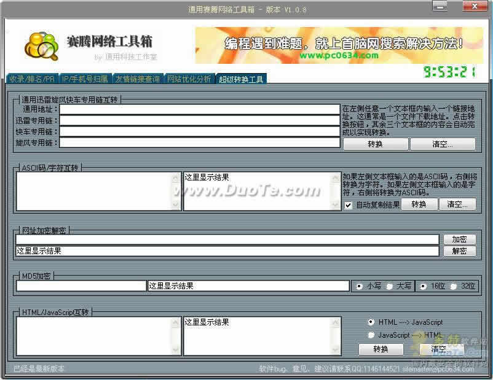Toggle the 自动复制结果 checkbox

click(x=349, y=205)
